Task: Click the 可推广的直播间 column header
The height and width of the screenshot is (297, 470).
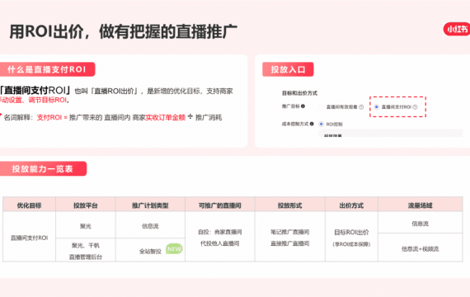Action: pyautogui.click(x=219, y=205)
